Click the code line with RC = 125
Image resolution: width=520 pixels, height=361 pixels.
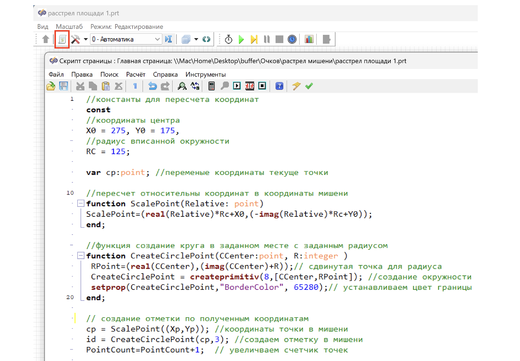[108, 152]
